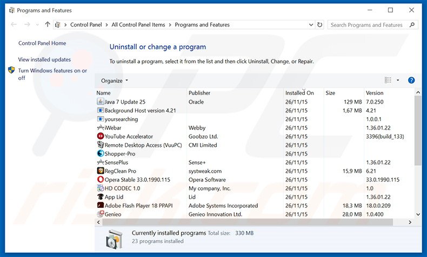
Task: Click the Adobe Systems Incorporated publisher cell
Action: (x=223, y=206)
